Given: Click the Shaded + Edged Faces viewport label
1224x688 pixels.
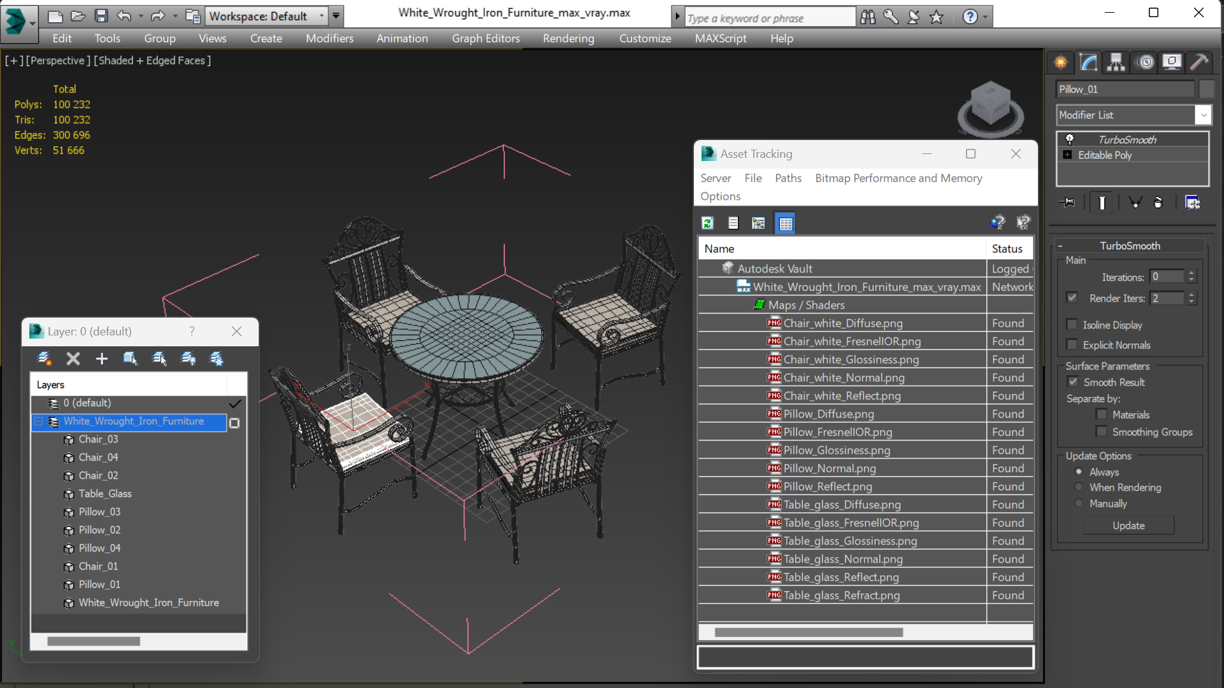Looking at the screenshot, I should tap(153, 60).
